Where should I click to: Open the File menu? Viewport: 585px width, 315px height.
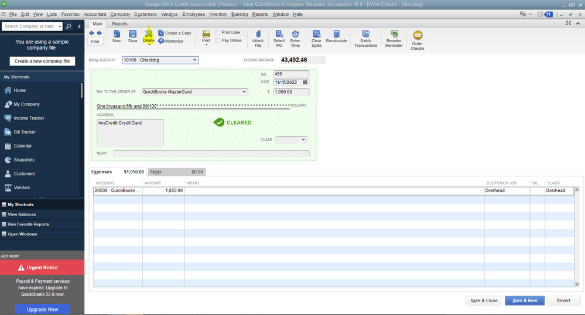[x=13, y=14]
